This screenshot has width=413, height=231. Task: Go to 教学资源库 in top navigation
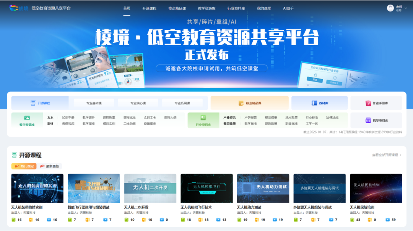click(x=206, y=8)
